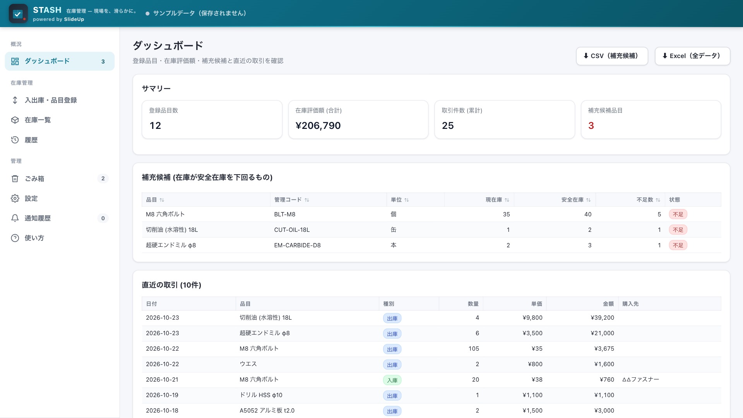The height and width of the screenshot is (418, 743).
Task: Click サンプルデータ（保存されません）status label
Action: (x=199, y=14)
